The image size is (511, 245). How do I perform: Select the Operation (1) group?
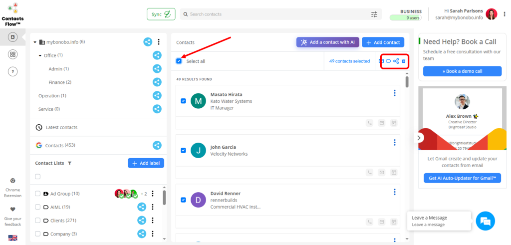[52, 95]
